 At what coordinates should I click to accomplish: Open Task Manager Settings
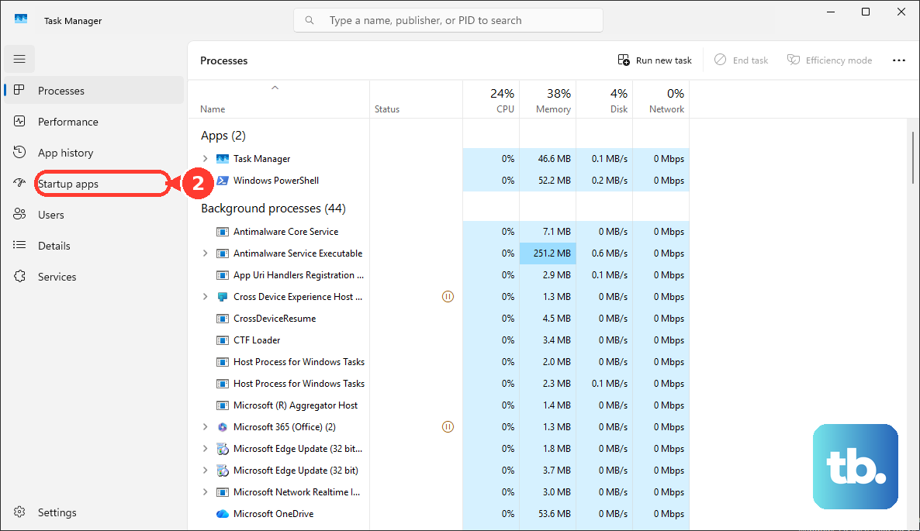[x=94, y=512]
